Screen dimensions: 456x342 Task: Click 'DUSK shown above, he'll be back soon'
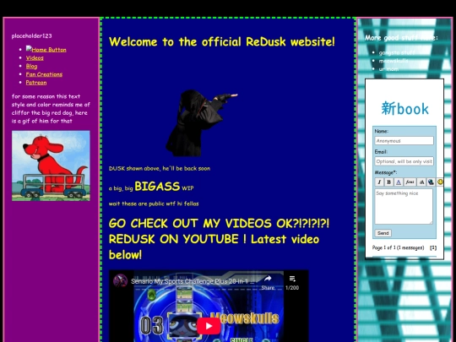tap(160, 168)
